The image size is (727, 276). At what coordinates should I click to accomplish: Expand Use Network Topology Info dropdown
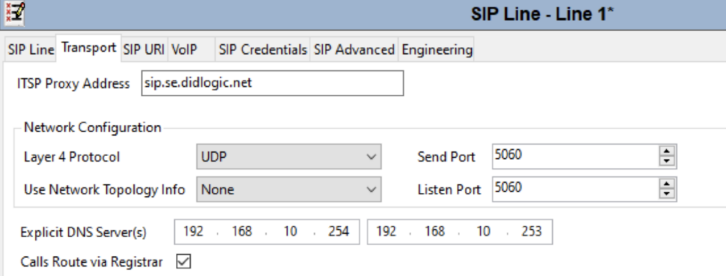289,189
